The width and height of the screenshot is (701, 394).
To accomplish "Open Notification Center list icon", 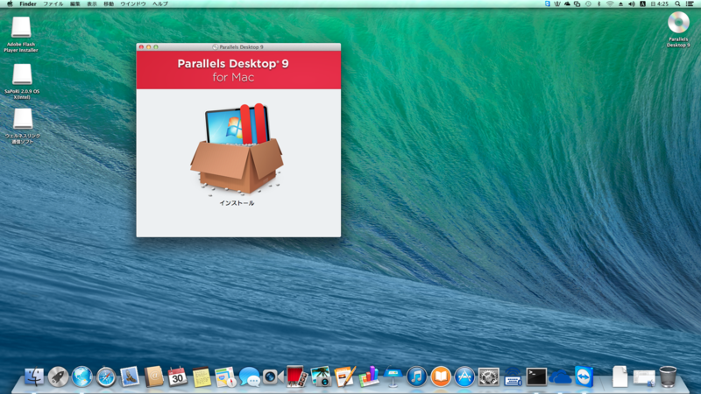I will (x=690, y=4).
